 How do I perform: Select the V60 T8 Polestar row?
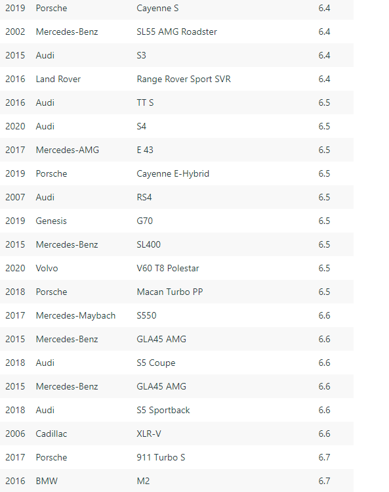[x=177, y=268]
